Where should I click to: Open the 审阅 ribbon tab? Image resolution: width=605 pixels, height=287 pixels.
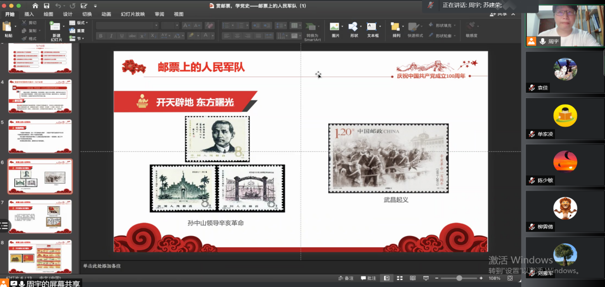tap(159, 14)
